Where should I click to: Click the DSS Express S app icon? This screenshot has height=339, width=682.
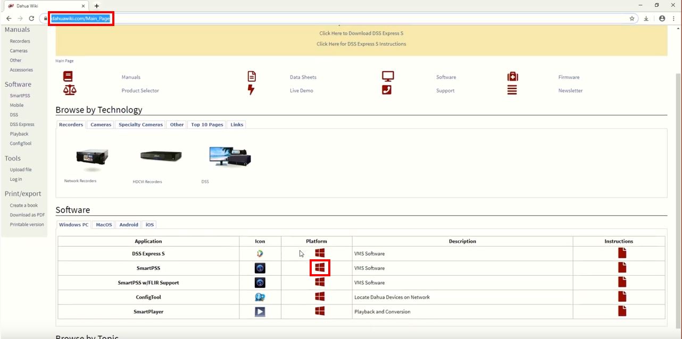click(260, 253)
